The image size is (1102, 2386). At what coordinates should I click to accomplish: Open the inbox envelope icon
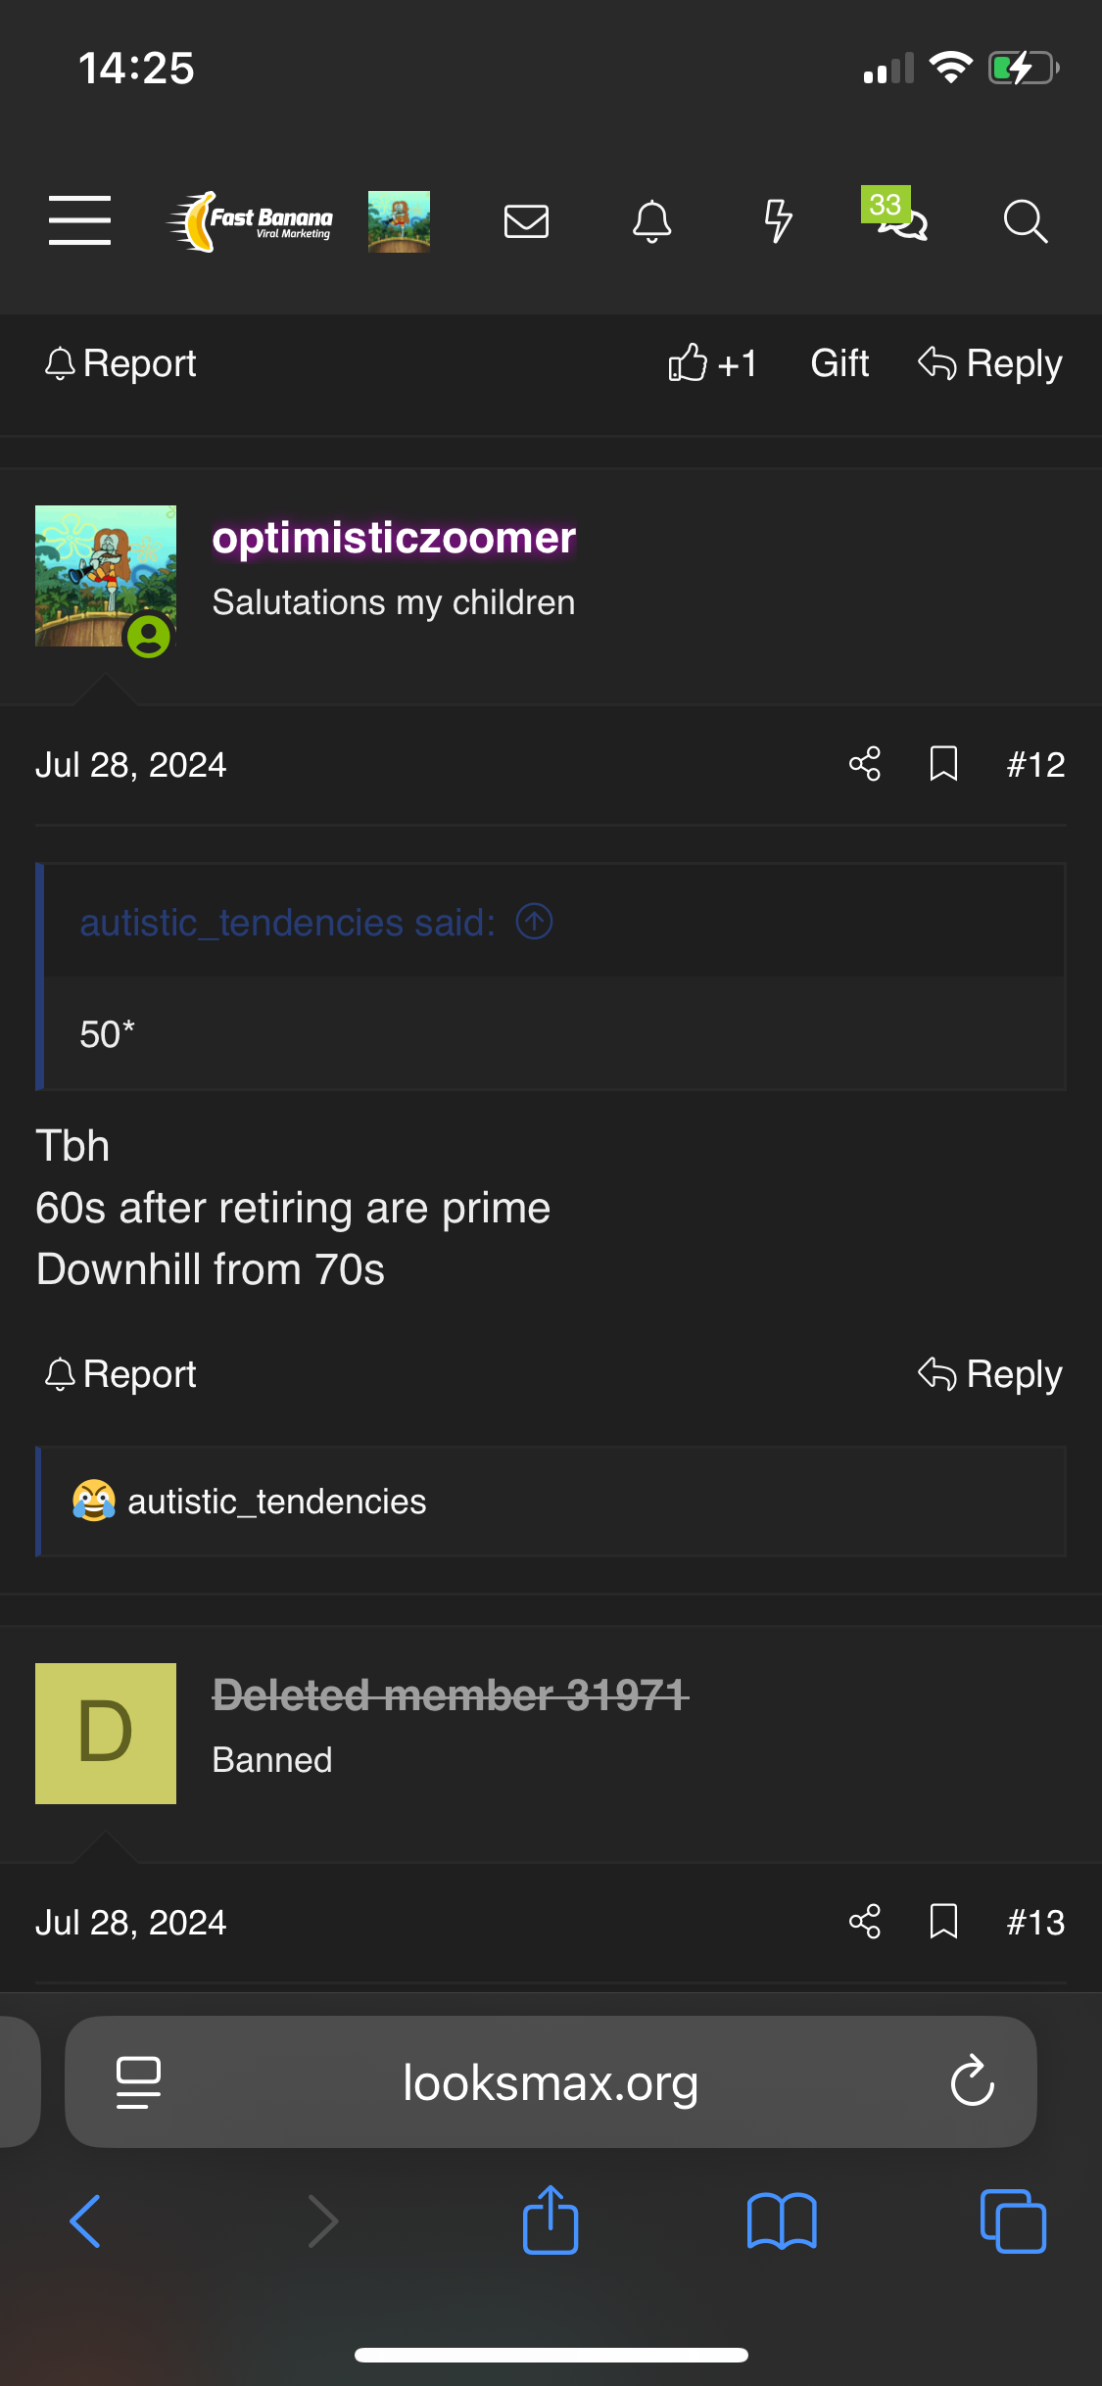(x=526, y=221)
